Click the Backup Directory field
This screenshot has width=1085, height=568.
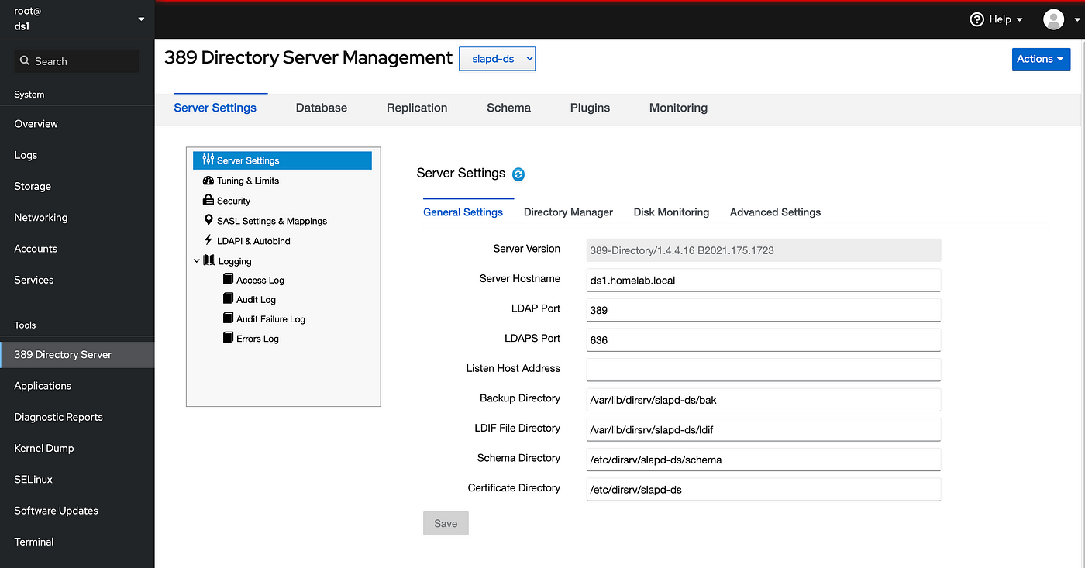point(763,399)
